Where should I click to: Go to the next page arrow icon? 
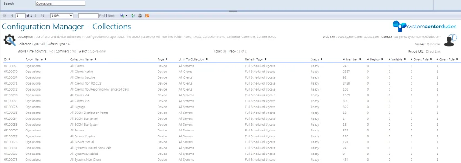pos(36,15)
